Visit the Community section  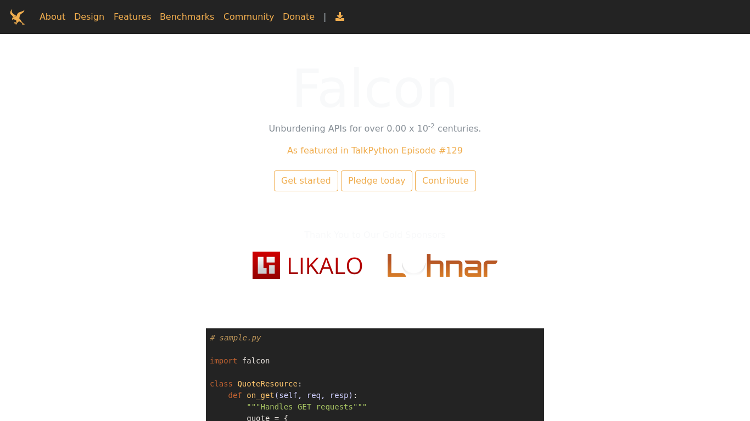point(249,16)
